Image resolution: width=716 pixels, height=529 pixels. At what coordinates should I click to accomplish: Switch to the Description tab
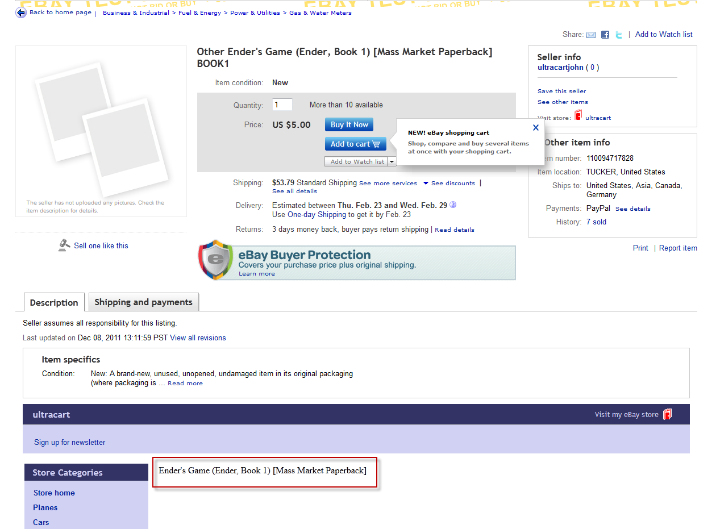point(54,302)
